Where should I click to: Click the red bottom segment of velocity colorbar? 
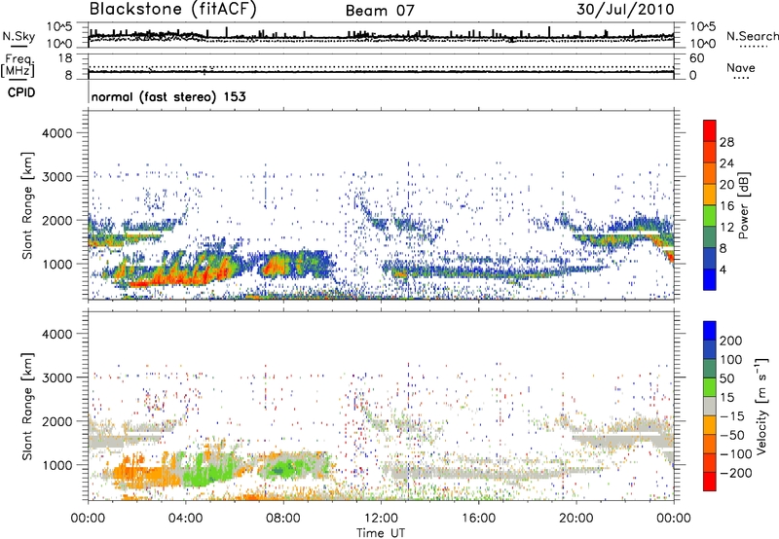point(710,482)
